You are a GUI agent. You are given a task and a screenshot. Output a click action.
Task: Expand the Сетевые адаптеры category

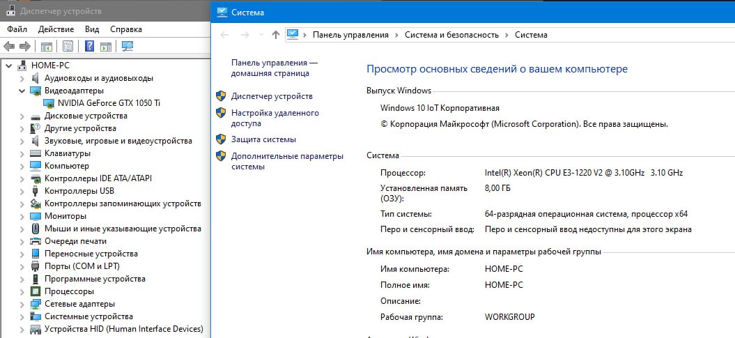coord(22,304)
